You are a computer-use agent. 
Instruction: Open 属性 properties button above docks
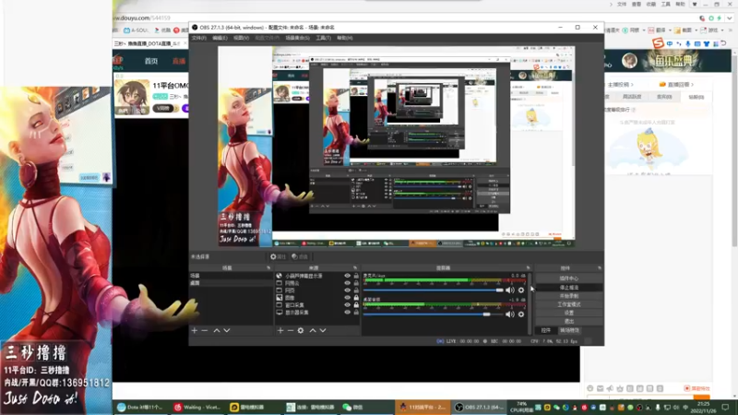tap(278, 256)
